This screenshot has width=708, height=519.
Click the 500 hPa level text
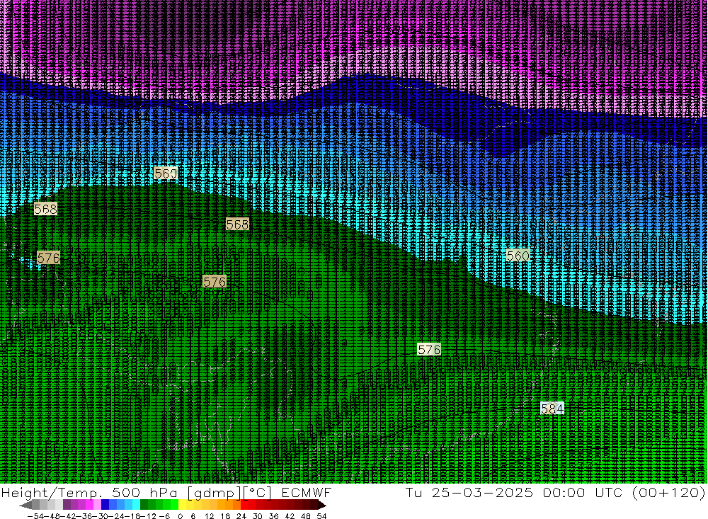coord(145,492)
